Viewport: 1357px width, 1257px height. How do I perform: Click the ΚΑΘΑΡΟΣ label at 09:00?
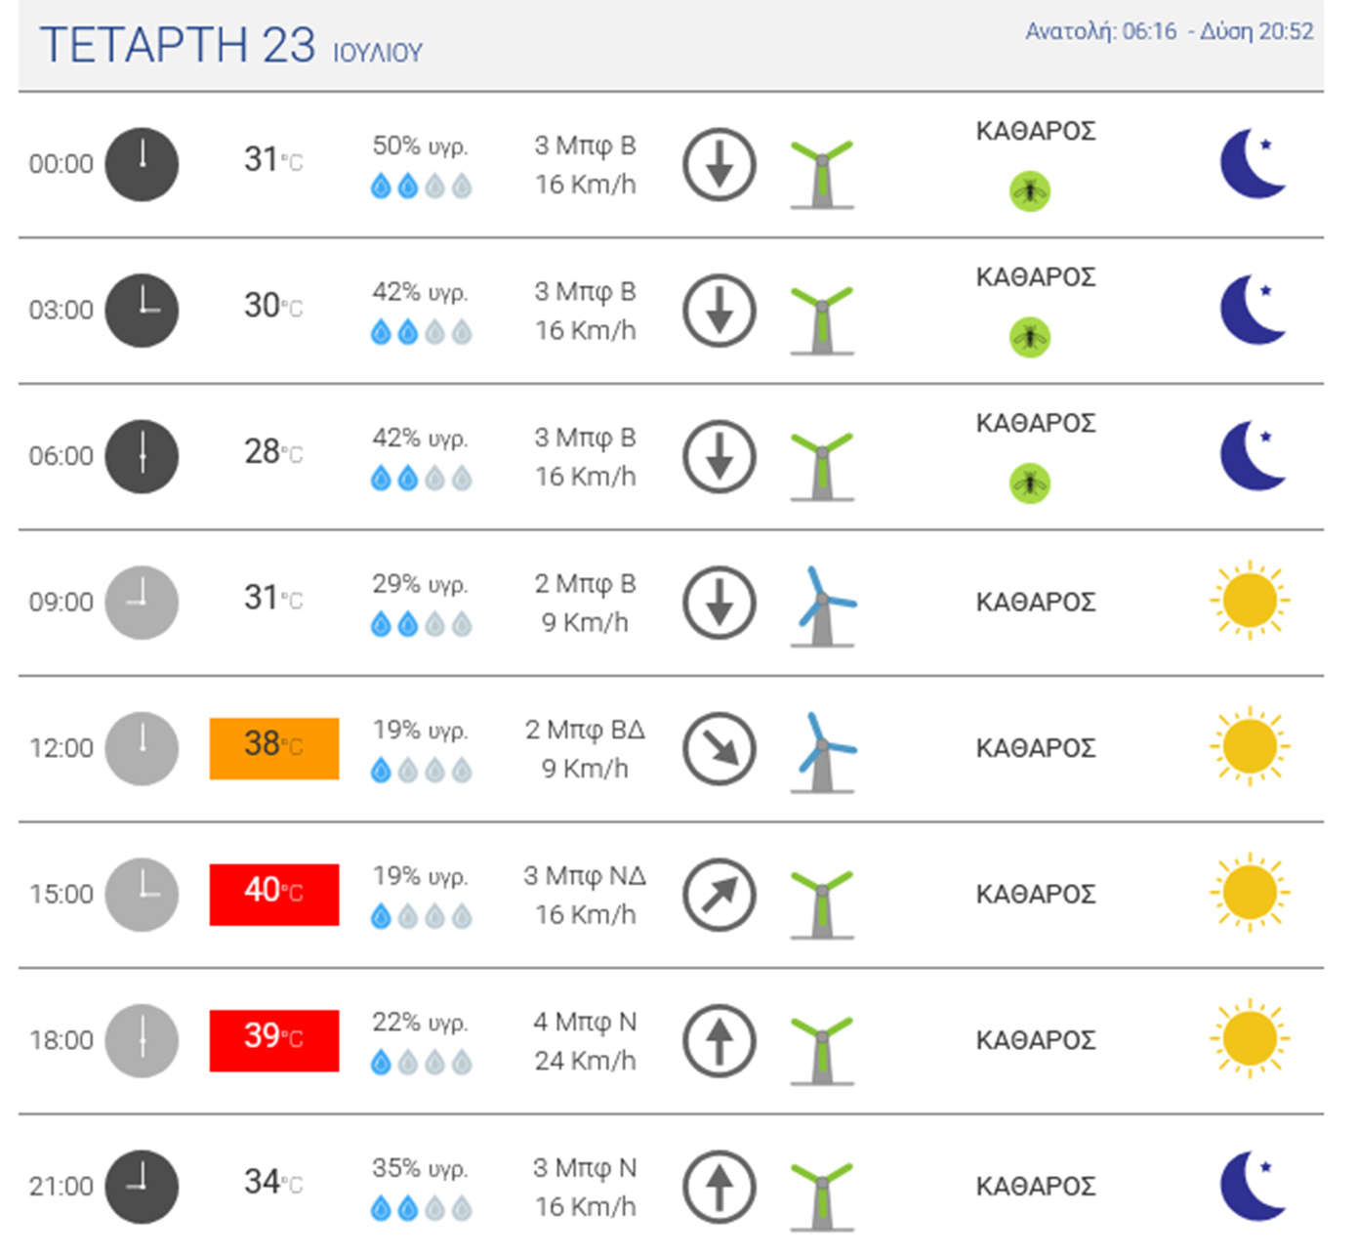(1036, 603)
